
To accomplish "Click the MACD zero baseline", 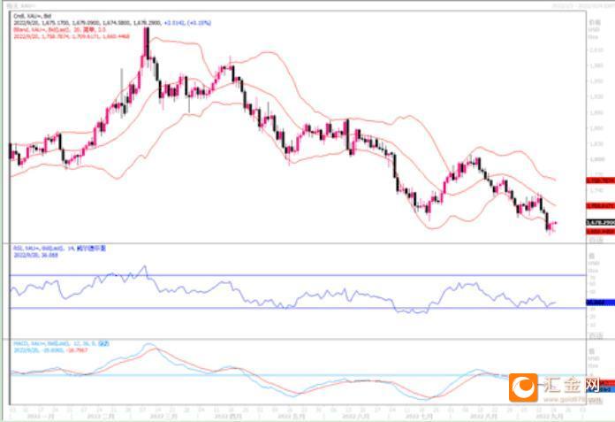I will click(298, 375).
